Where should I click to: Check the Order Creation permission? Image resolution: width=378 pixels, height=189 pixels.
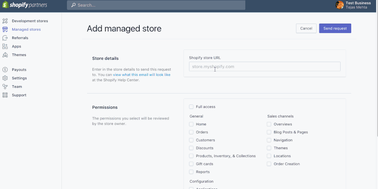click(269, 164)
